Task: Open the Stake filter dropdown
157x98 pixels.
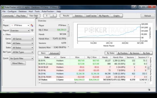Action: tap(23, 48)
